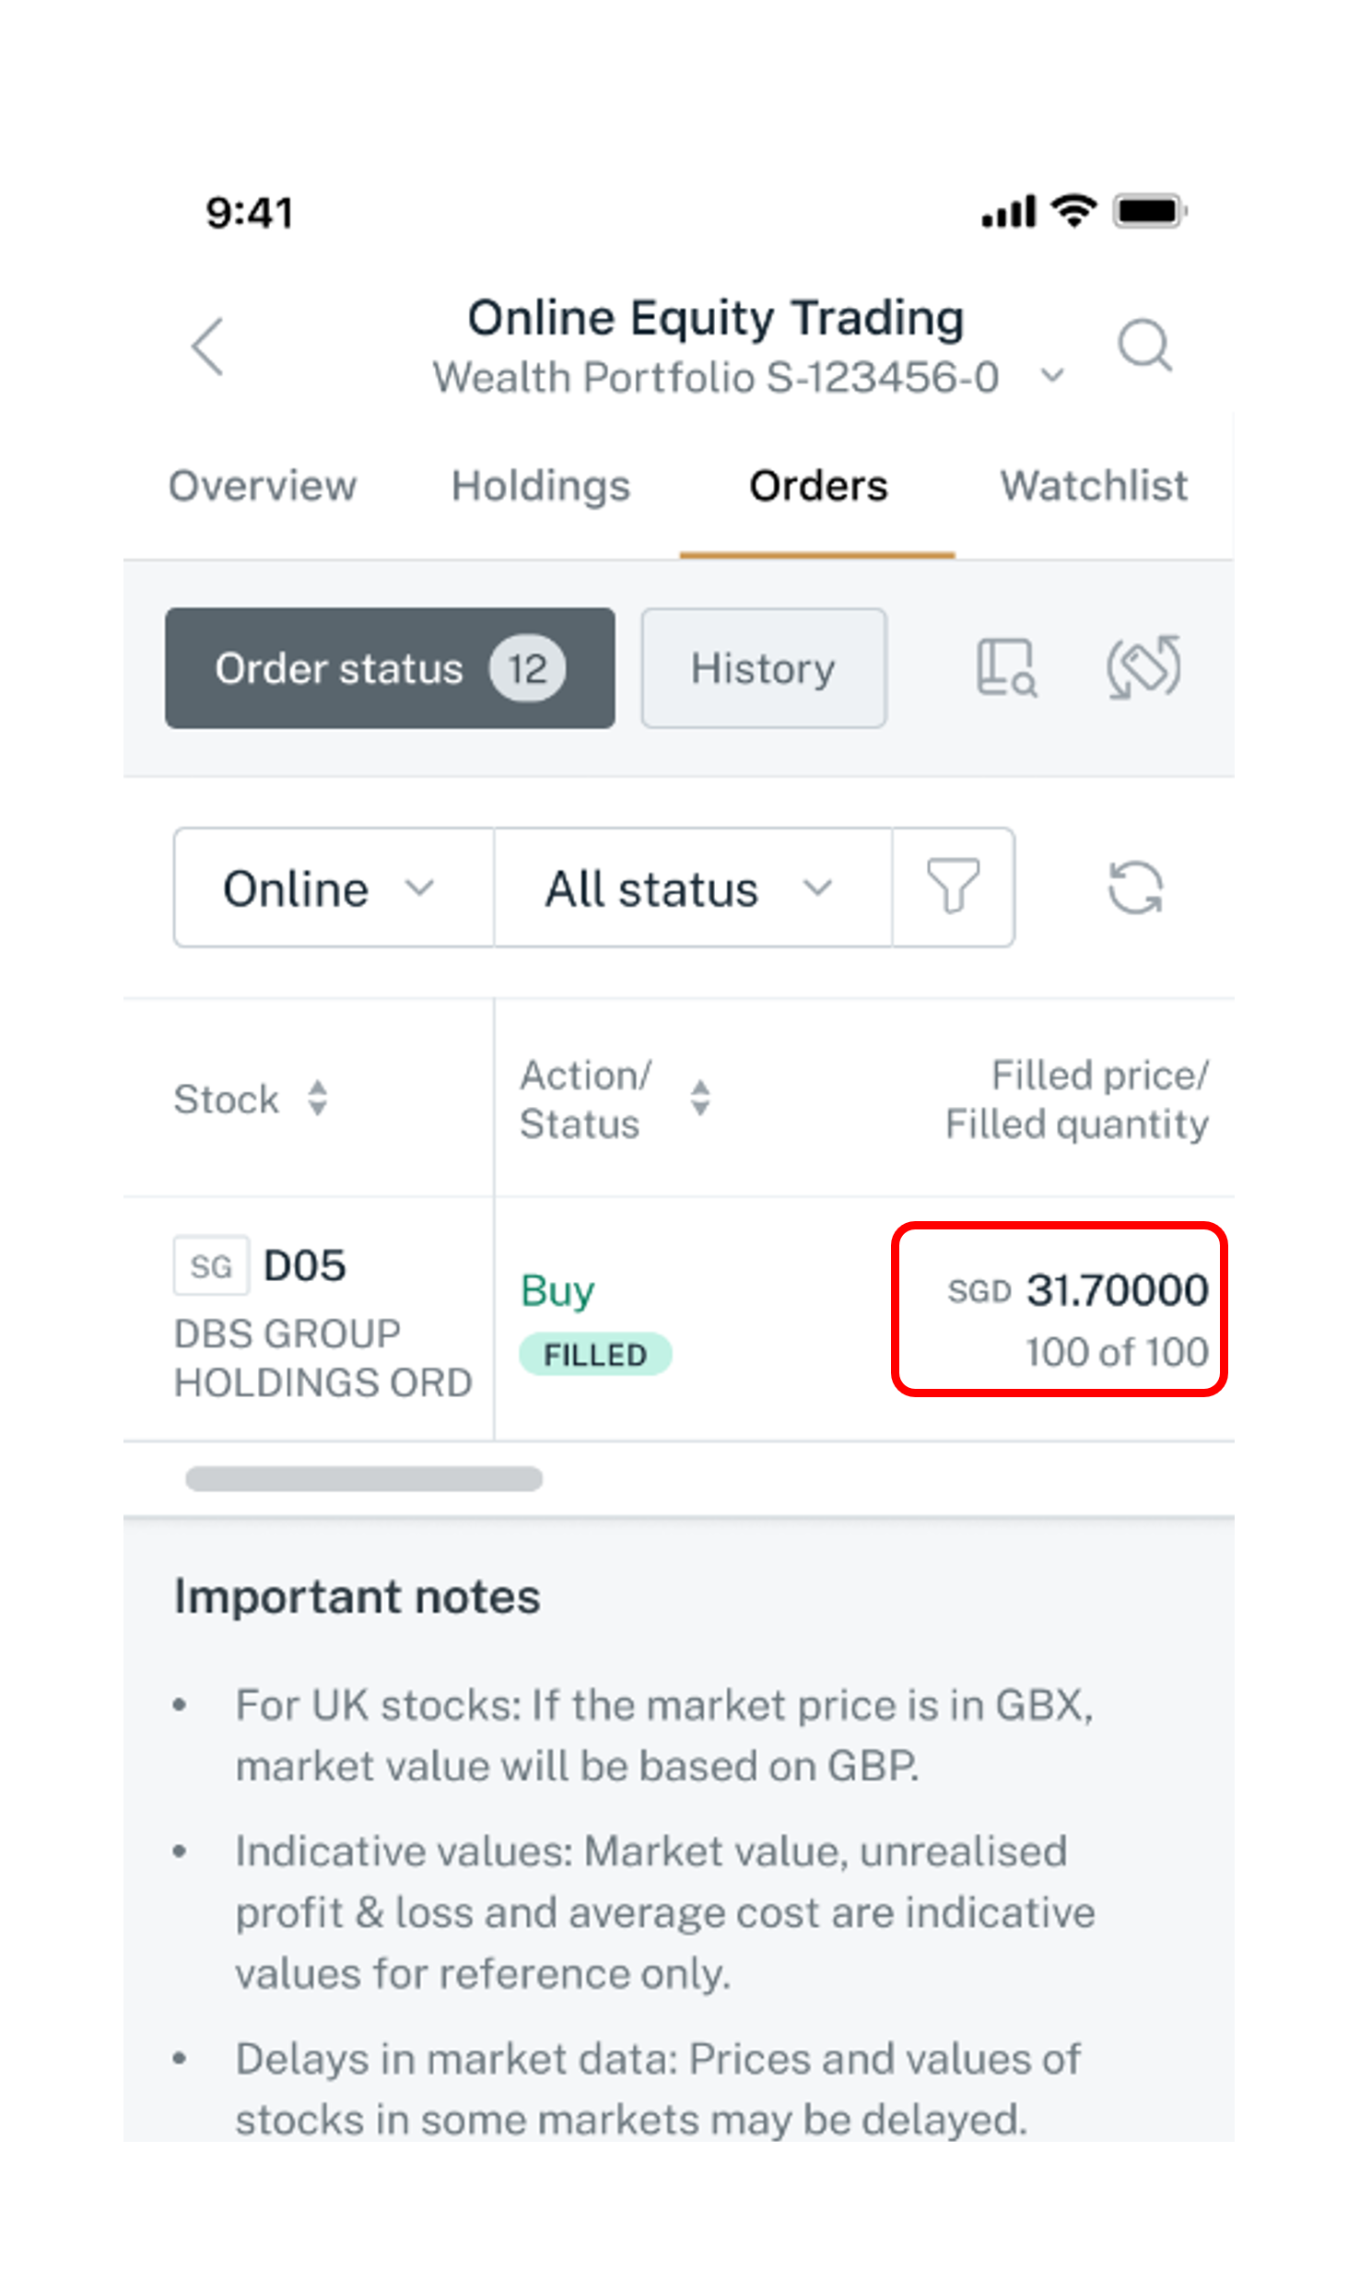Click the horizontal table scrollbar
Image resolution: width=1348 pixels, height=2281 pixels.
[364, 1478]
